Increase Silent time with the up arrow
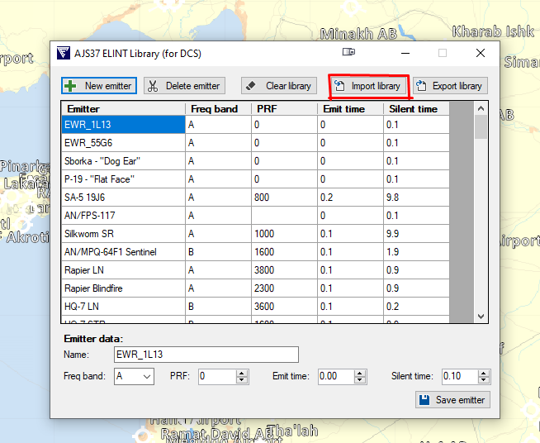This screenshot has width=540, height=443. tap(484, 374)
